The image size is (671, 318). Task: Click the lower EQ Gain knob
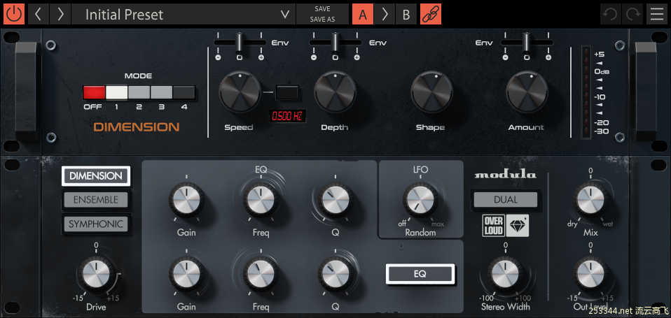(186, 274)
